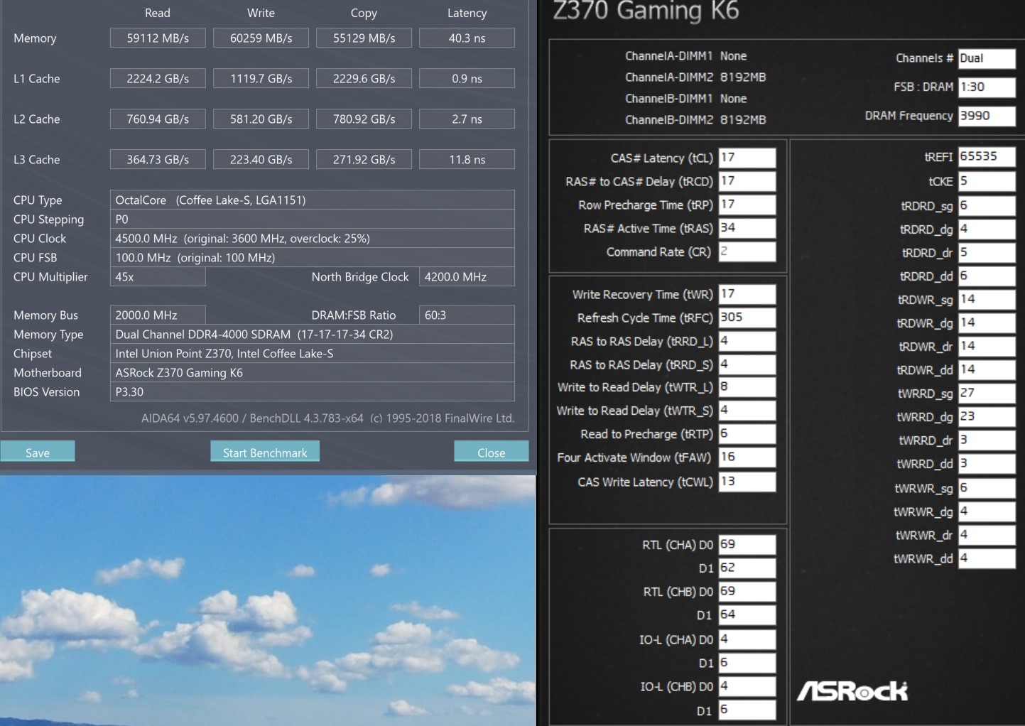Click the RAS# to CAS# Delay (tRCD) field
Viewport: 1025px width, 726px height.
point(747,181)
